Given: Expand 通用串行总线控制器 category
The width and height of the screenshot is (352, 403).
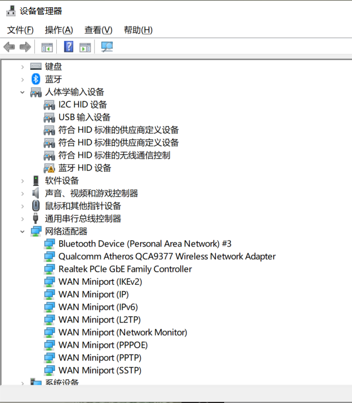Looking at the screenshot, I should (x=23, y=219).
